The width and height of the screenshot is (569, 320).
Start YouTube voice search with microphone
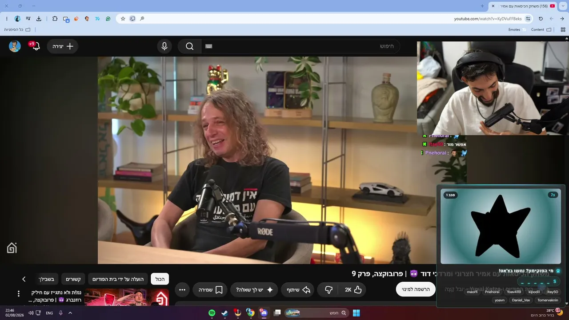[164, 46]
